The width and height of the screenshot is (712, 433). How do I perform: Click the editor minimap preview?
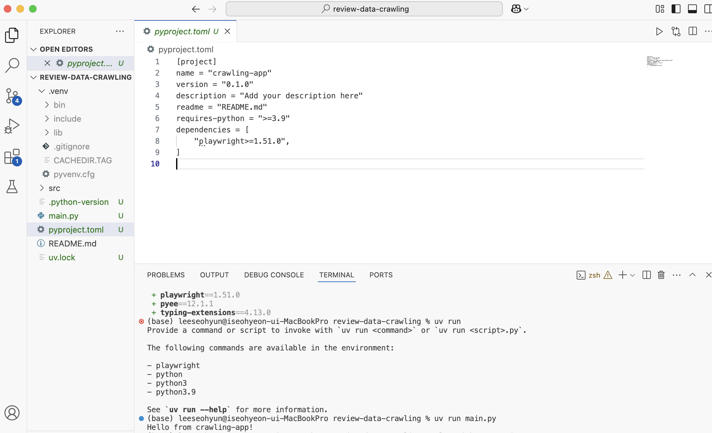pos(659,61)
